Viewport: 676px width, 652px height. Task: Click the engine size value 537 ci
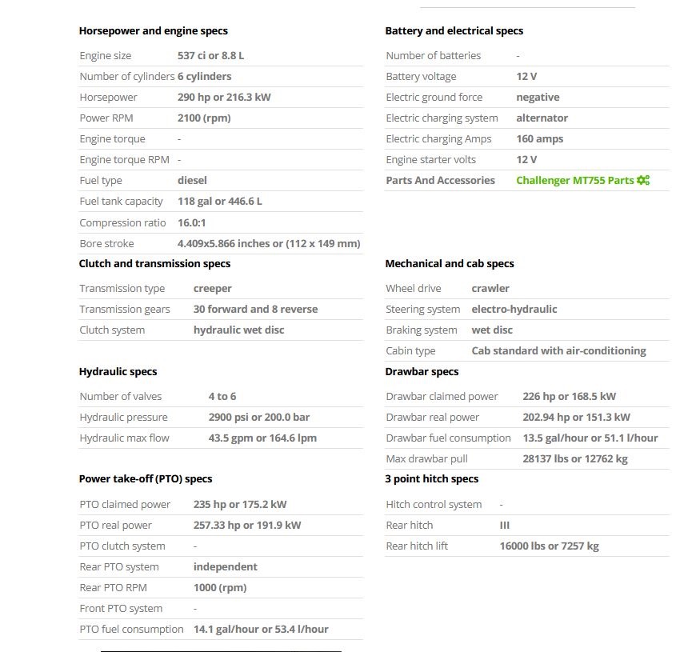[210, 56]
